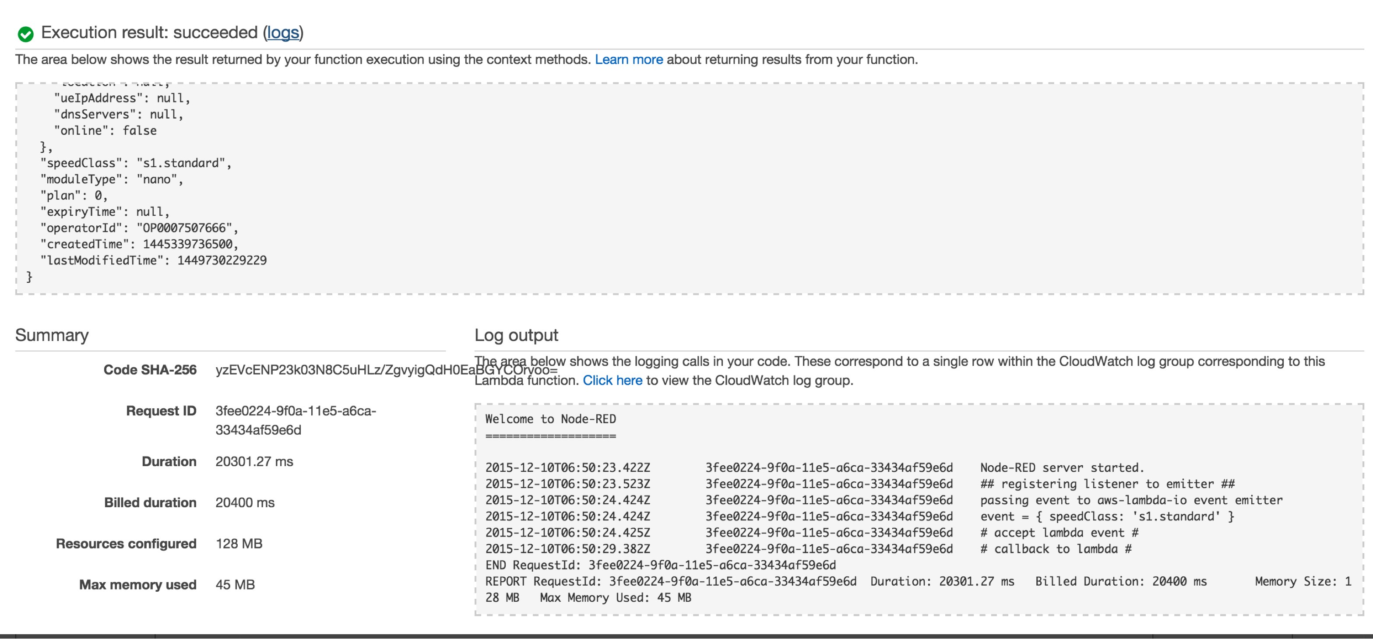Click the operatorId value OP0007507666
Screen dimensions: 1373x639
point(189,228)
